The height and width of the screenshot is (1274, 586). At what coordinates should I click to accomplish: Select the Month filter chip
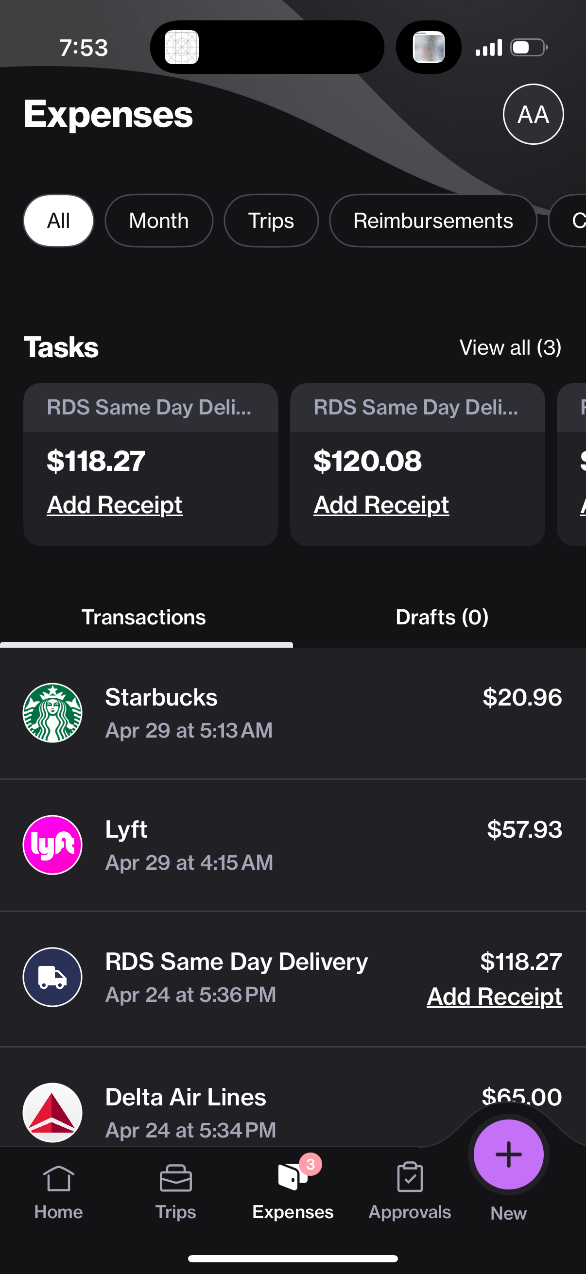pyautogui.click(x=159, y=221)
